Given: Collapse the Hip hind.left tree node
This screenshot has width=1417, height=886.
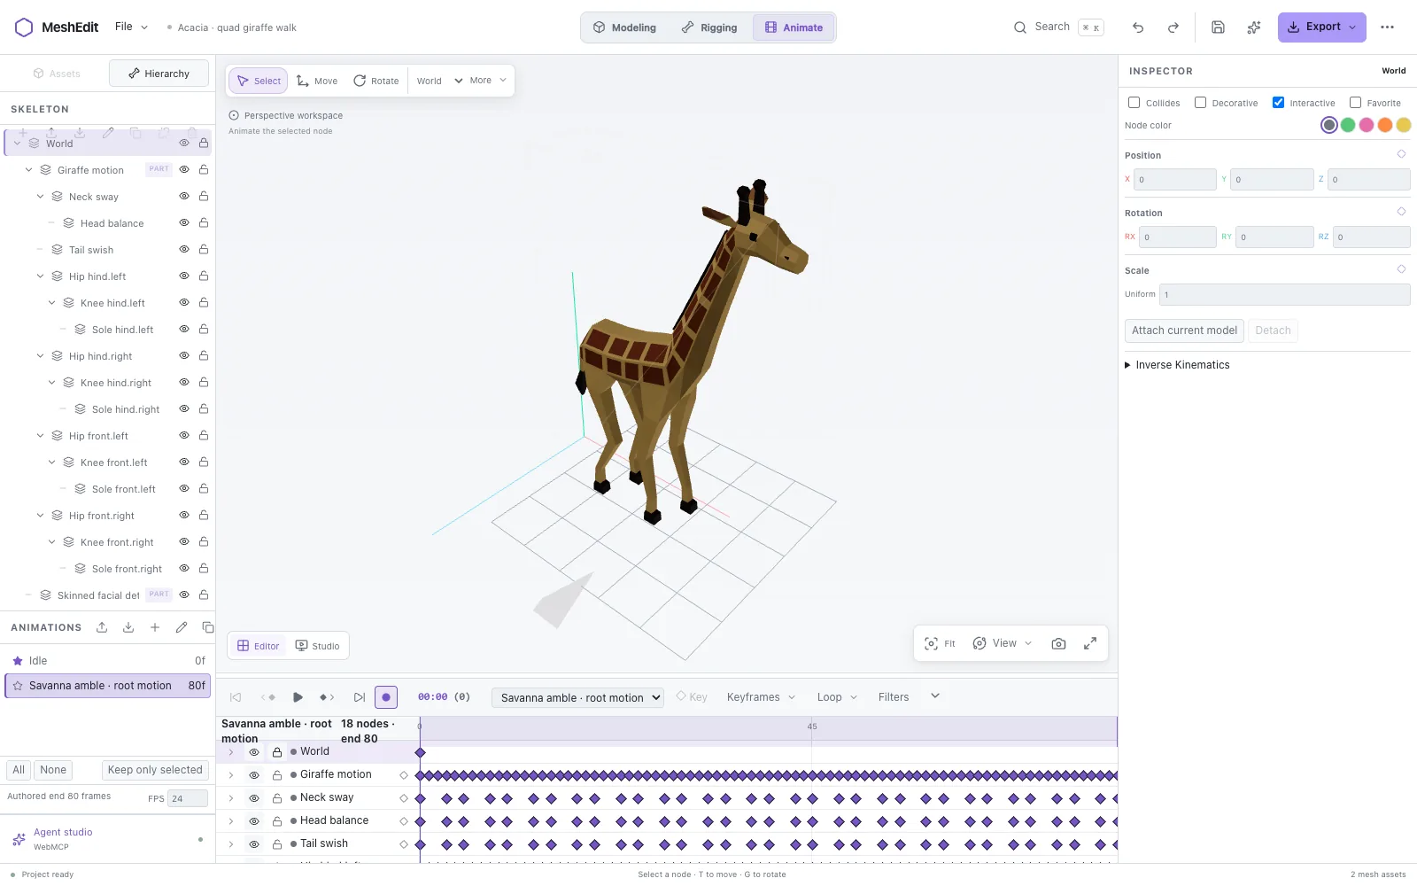Looking at the screenshot, I should point(40,276).
